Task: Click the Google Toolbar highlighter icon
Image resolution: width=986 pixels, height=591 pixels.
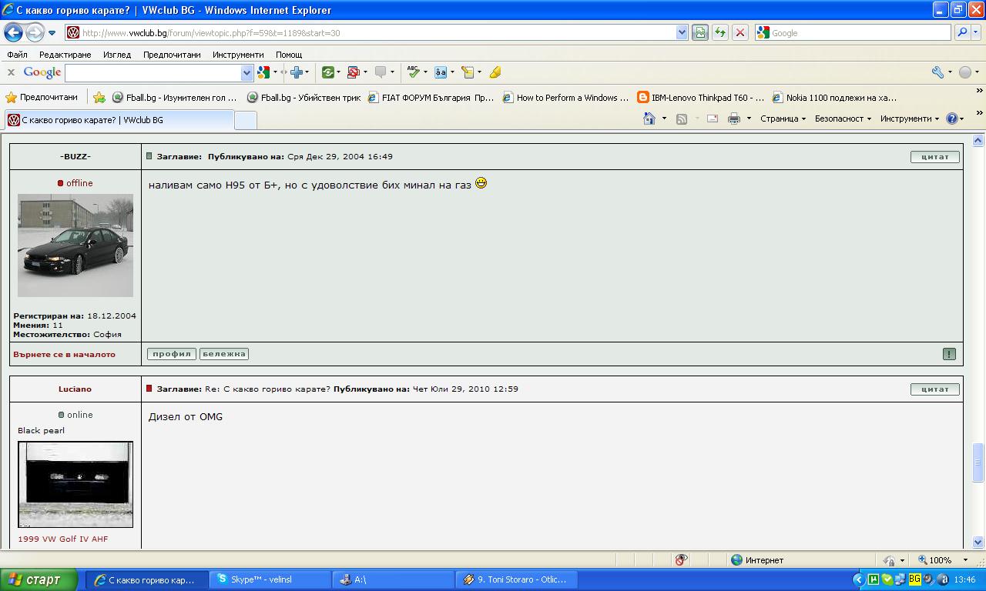Action: coord(495,72)
